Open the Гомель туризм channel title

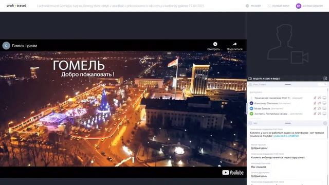tap(24, 46)
